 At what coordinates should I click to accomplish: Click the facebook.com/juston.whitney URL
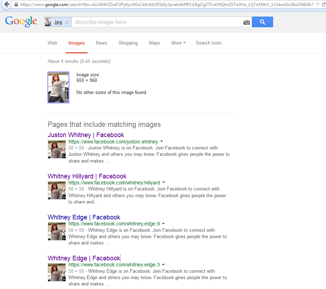point(113,142)
